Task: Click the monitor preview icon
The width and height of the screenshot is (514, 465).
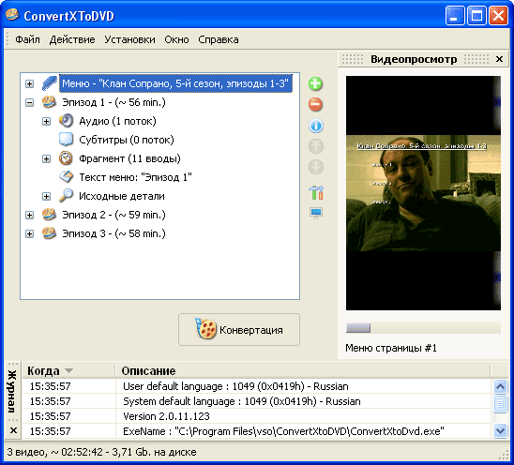Action: [316, 213]
